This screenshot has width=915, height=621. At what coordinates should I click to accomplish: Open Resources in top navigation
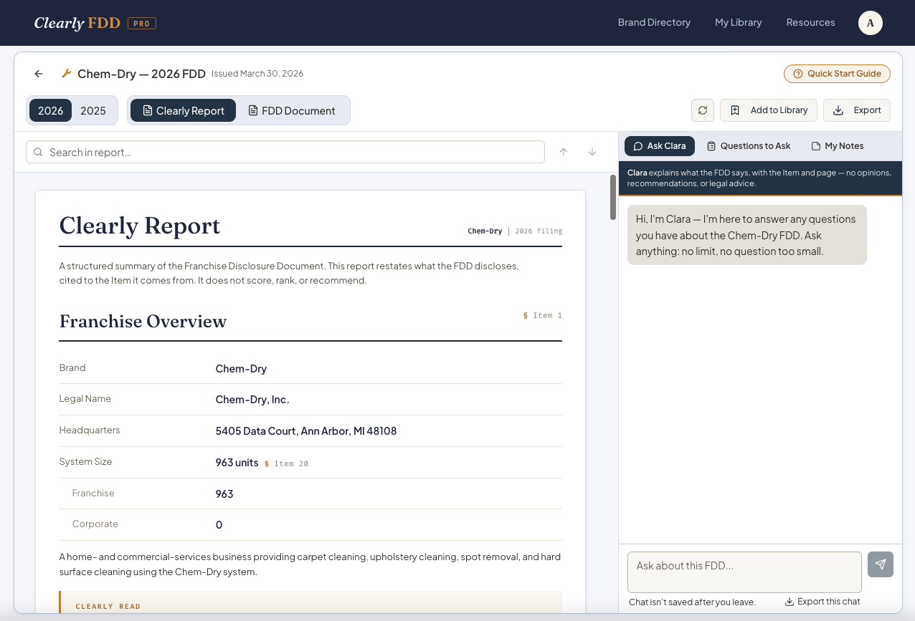pyautogui.click(x=811, y=23)
